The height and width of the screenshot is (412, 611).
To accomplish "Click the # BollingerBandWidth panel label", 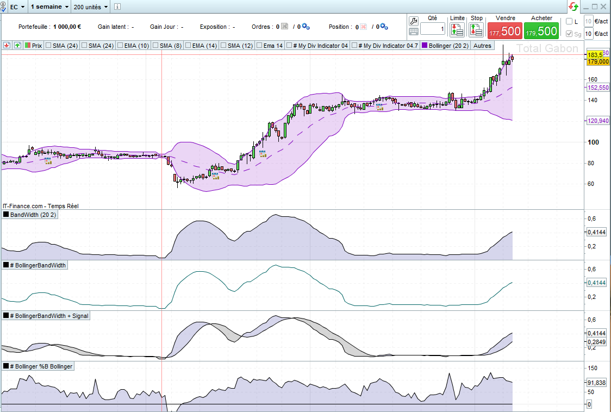I will point(35,265).
